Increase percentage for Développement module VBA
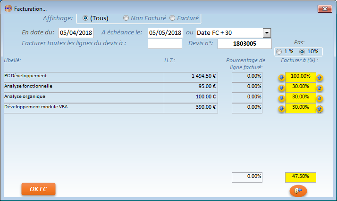This screenshot has height=201, width=337. (320, 109)
